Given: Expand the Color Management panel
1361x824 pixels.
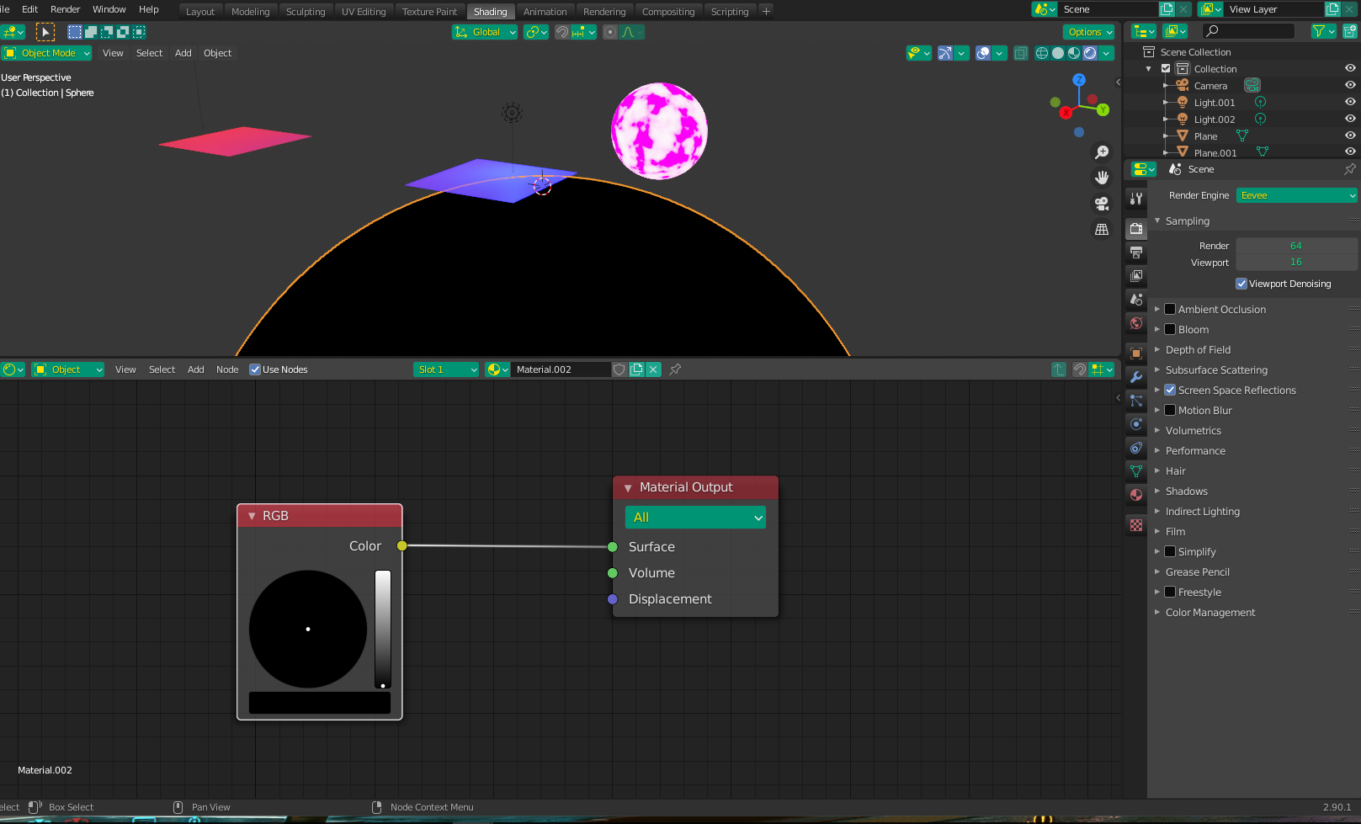Looking at the screenshot, I should pyautogui.click(x=1210, y=612).
